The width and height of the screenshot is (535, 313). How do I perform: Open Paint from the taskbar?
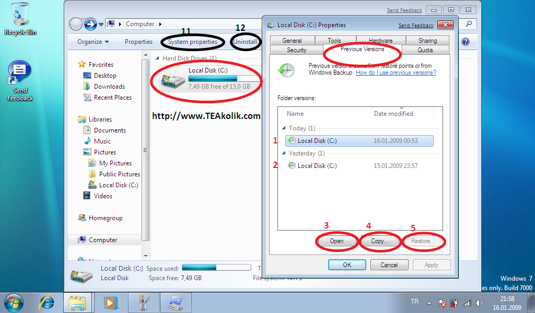point(144,303)
